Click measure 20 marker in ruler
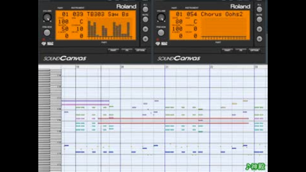Image resolution: width=306 pixels, height=172 pixels. pos(122,67)
